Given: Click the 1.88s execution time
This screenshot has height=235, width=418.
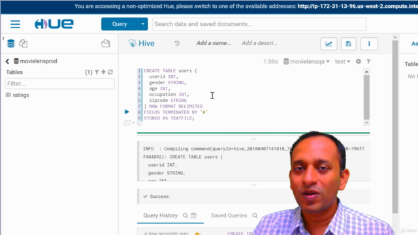Looking at the screenshot, I should 270,61.
